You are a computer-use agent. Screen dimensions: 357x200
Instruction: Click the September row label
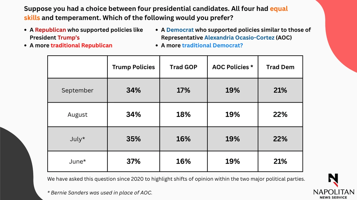[77, 91]
